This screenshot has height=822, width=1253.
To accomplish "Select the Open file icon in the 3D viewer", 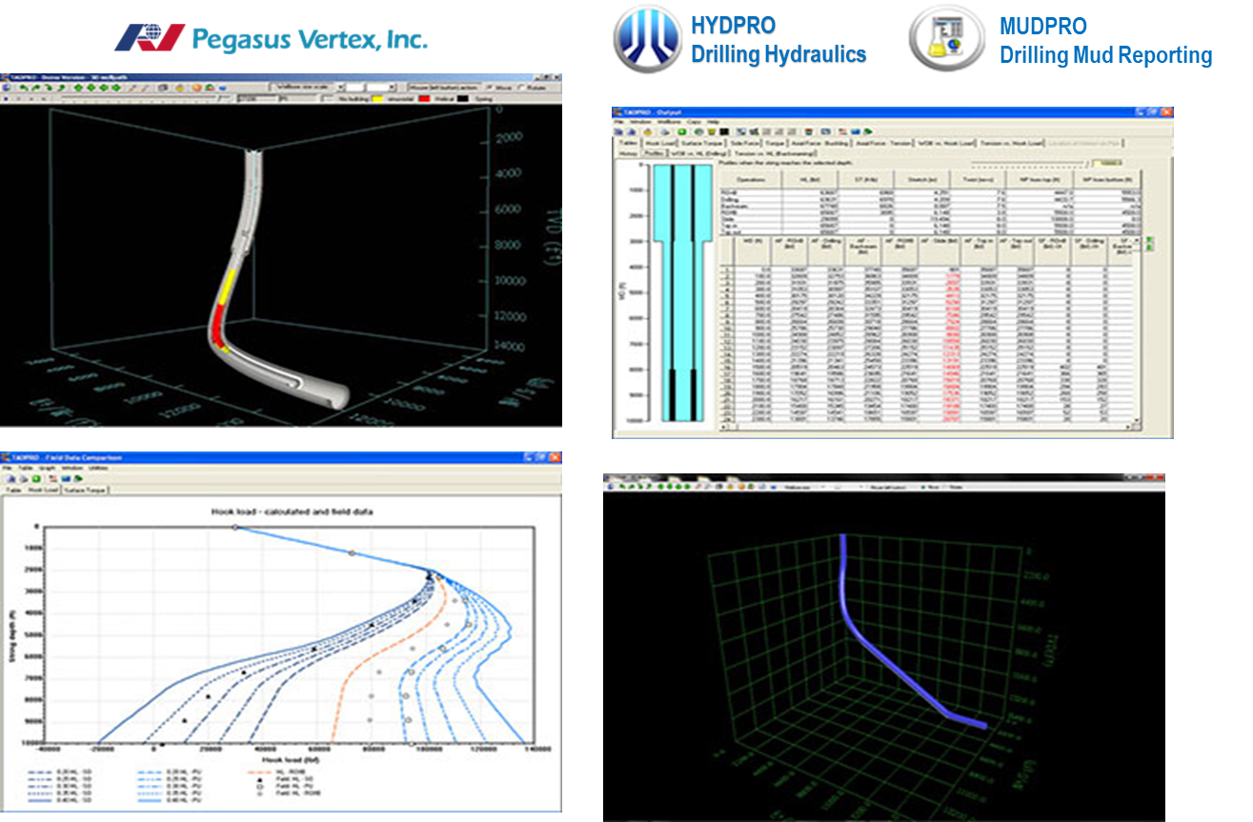I will (181, 87).
